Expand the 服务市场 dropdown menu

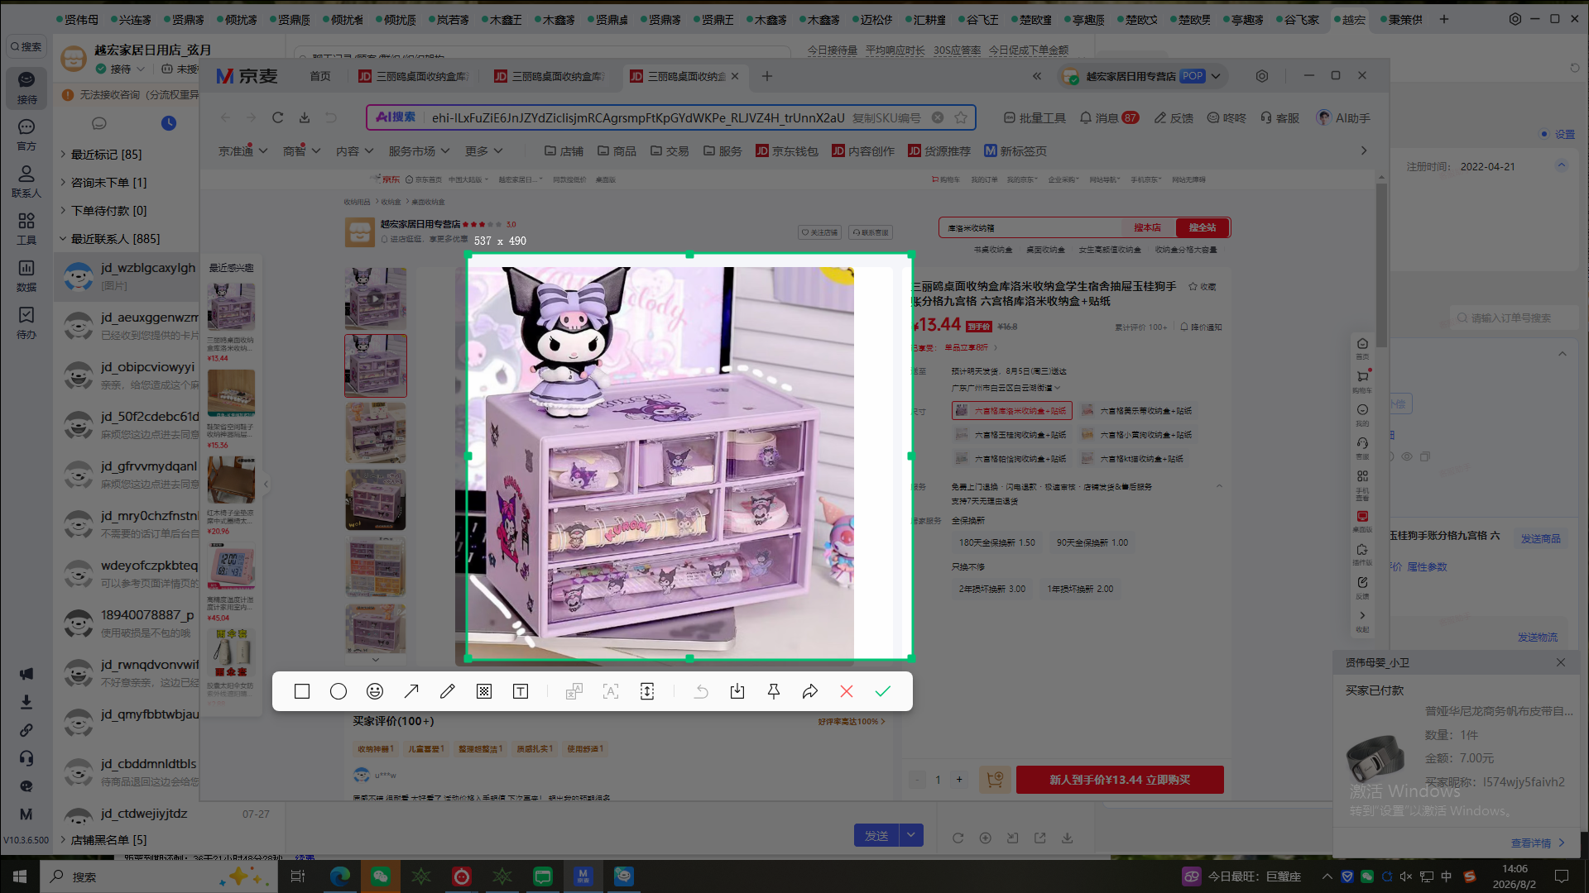click(419, 151)
